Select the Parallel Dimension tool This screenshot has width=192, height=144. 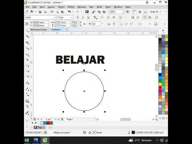[27, 89]
